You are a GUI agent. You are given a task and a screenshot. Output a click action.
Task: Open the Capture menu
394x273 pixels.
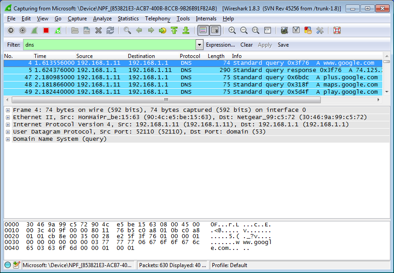[x=77, y=19]
